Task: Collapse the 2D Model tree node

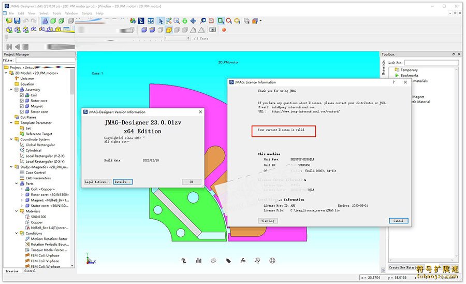Action: click(x=6, y=73)
